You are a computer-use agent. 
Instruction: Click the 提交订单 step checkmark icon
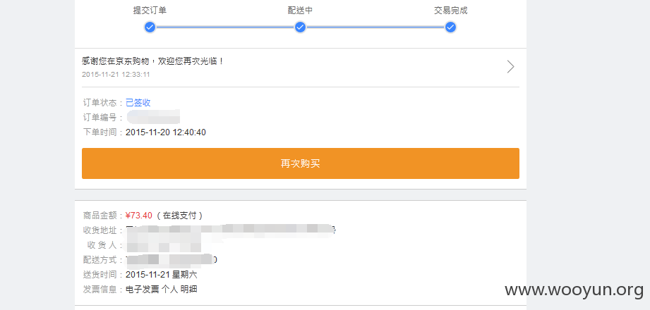tap(150, 27)
